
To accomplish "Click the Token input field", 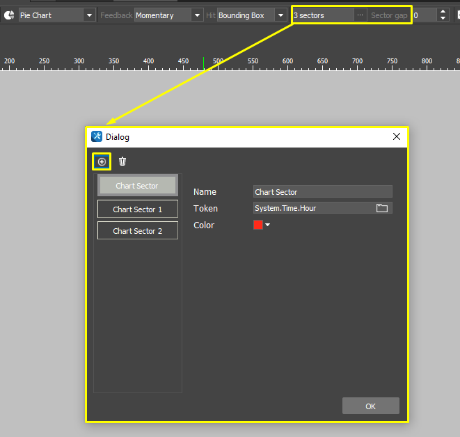I will point(313,208).
